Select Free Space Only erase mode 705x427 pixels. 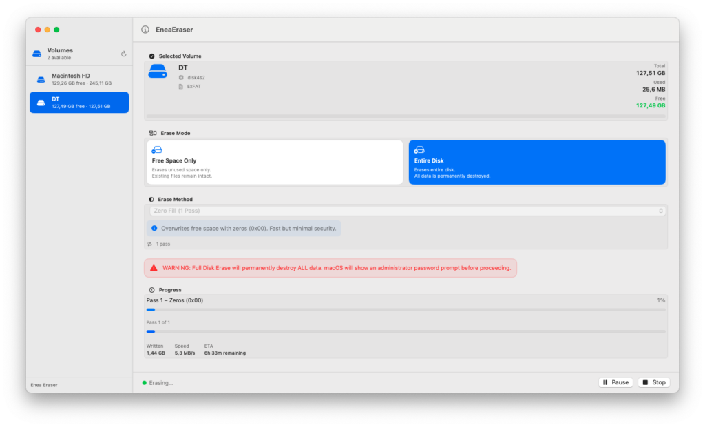tap(275, 163)
